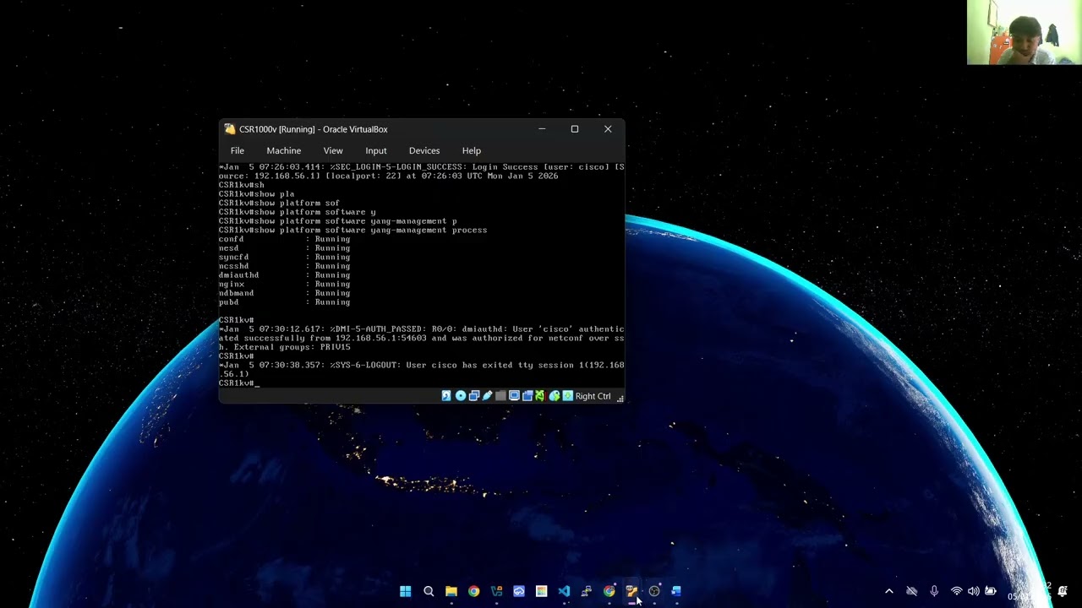Image resolution: width=1082 pixels, height=608 pixels.
Task: Click the 'nginx : Running' process line
Action: (x=284, y=284)
